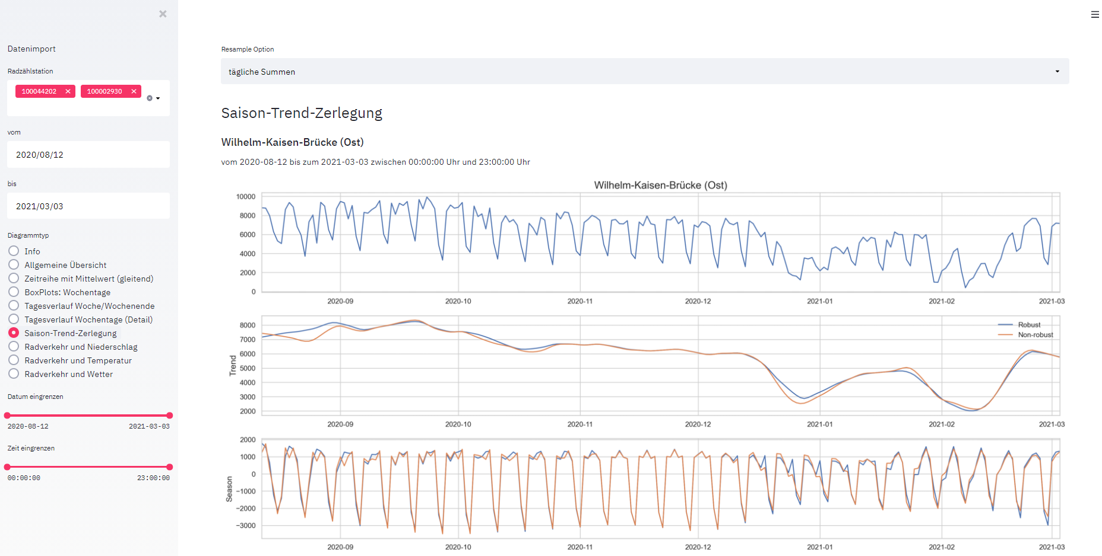Choose Radverkehr und Wetter diagram

point(14,374)
